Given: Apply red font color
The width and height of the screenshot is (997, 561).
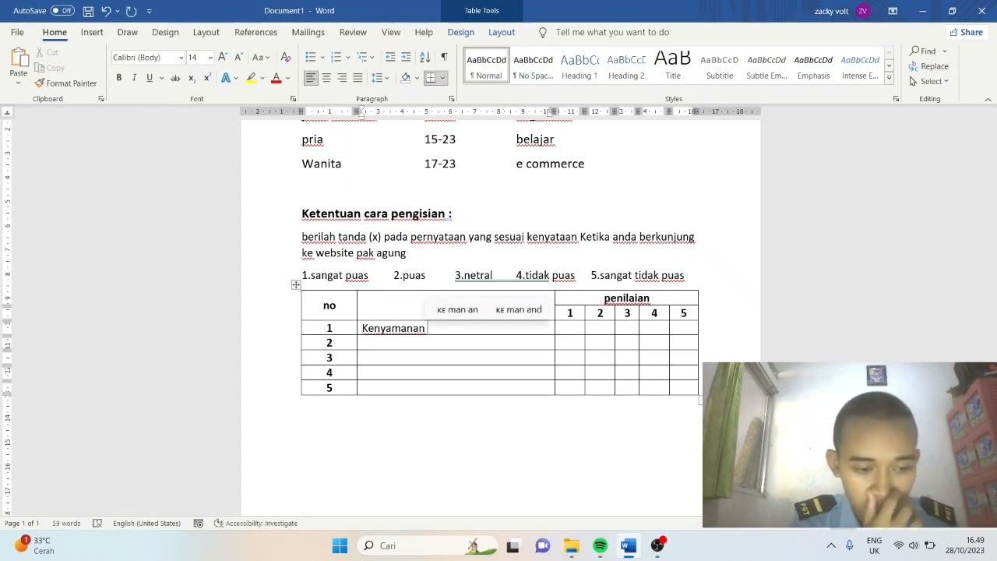Looking at the screenshot, I should coord(276,78).
